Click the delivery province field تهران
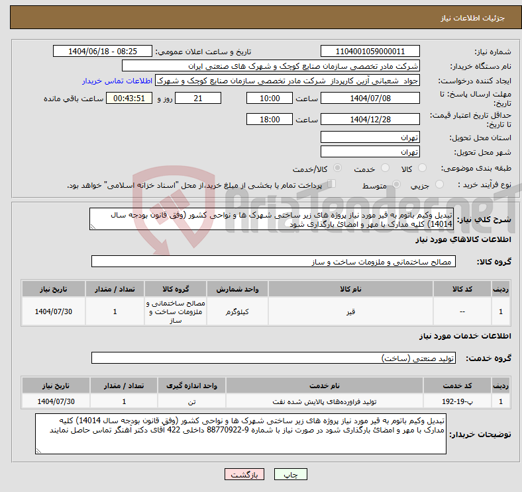 [370, 138]
